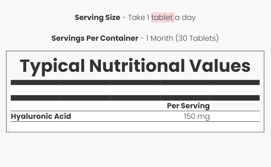Click the "150" amount value
271x167 pixels.
[x=190, y=116]
